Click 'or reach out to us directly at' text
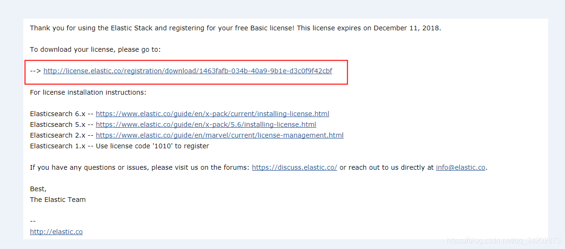Viewport: 565px width, 249px height. pyautogui.click(x=387, y=167)
